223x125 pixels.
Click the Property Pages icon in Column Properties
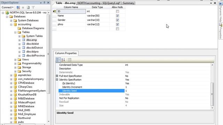pyautogui.click(x=69, y=60)
